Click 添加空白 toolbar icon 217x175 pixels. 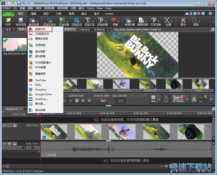77,22
